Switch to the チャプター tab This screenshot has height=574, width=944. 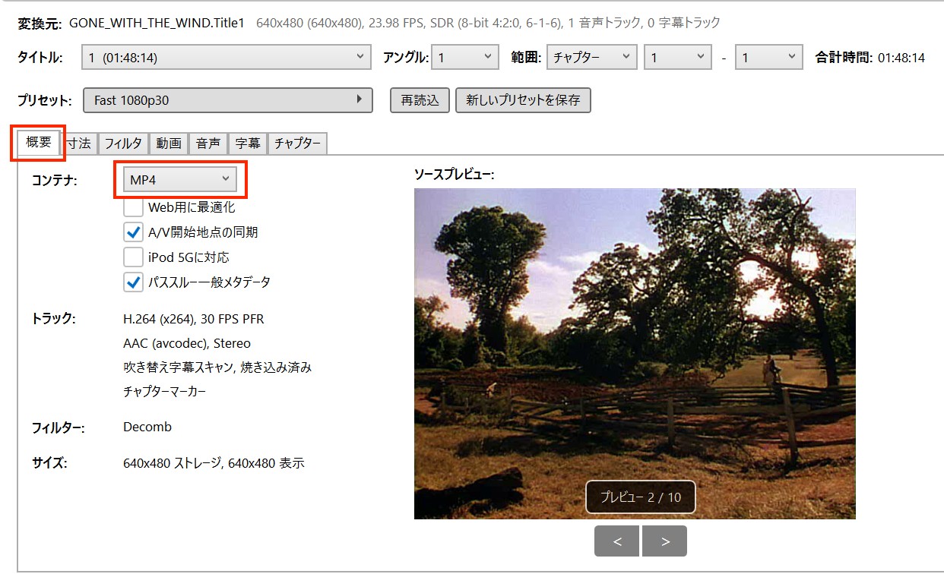tap(297, 143)
